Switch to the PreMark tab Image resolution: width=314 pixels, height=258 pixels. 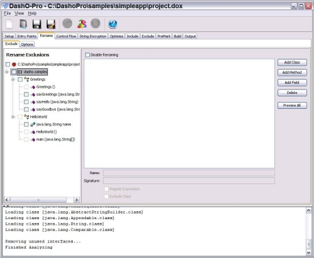pyautogui.click(x=164, y=36)
